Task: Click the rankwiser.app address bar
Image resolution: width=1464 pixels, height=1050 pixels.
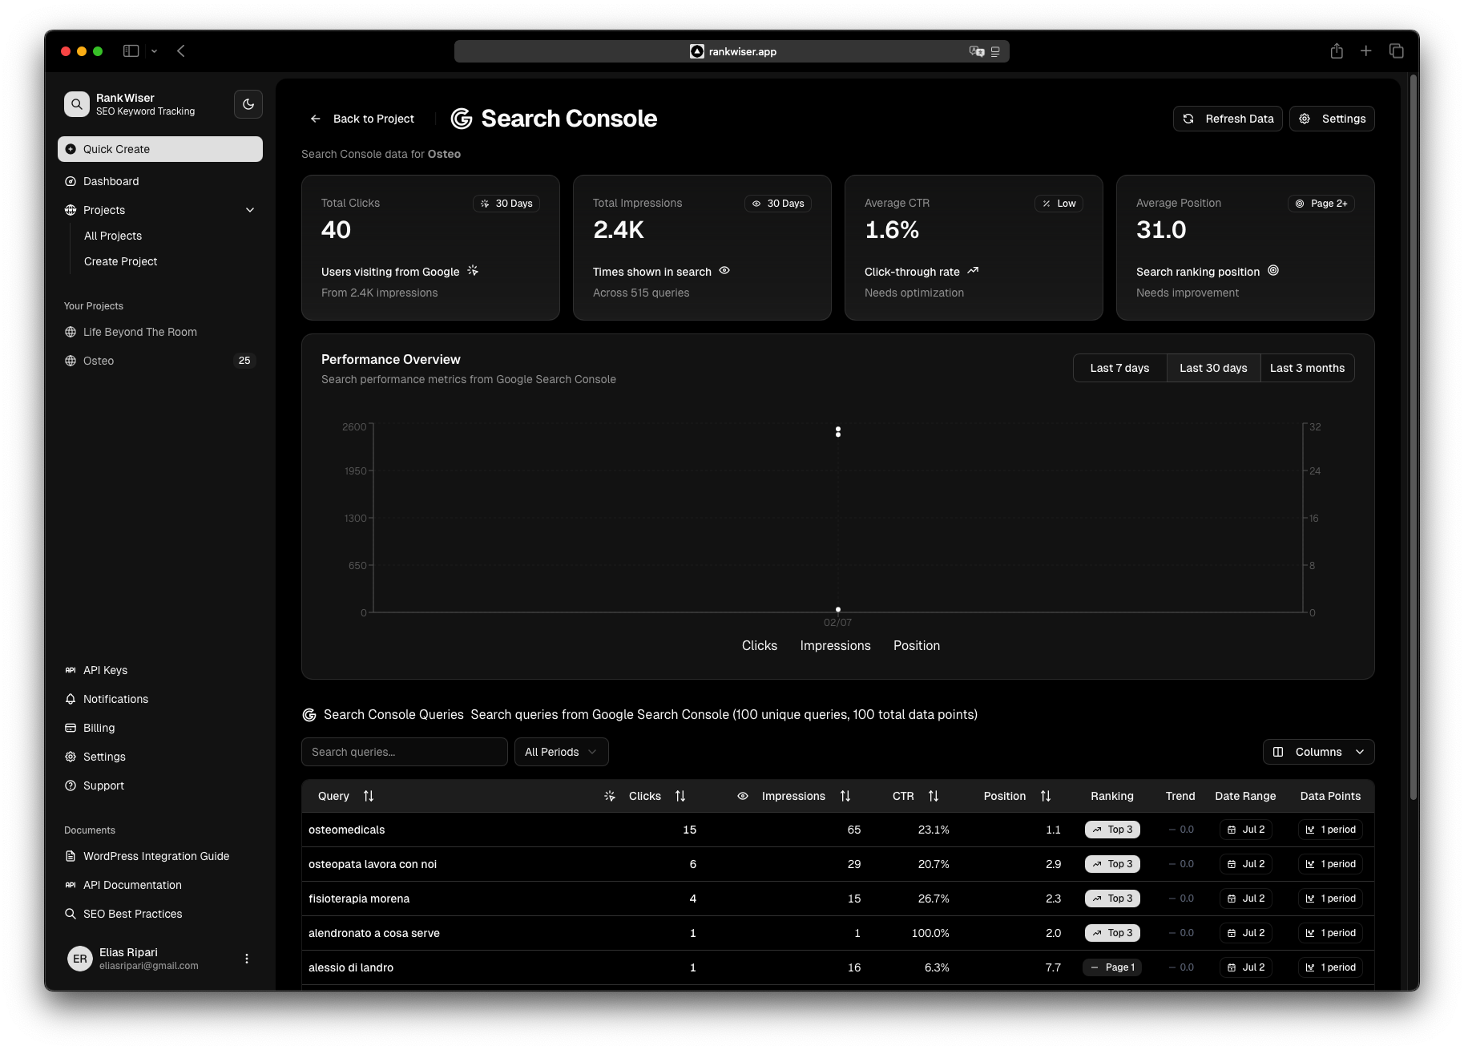Action: [x=732, y=51]
